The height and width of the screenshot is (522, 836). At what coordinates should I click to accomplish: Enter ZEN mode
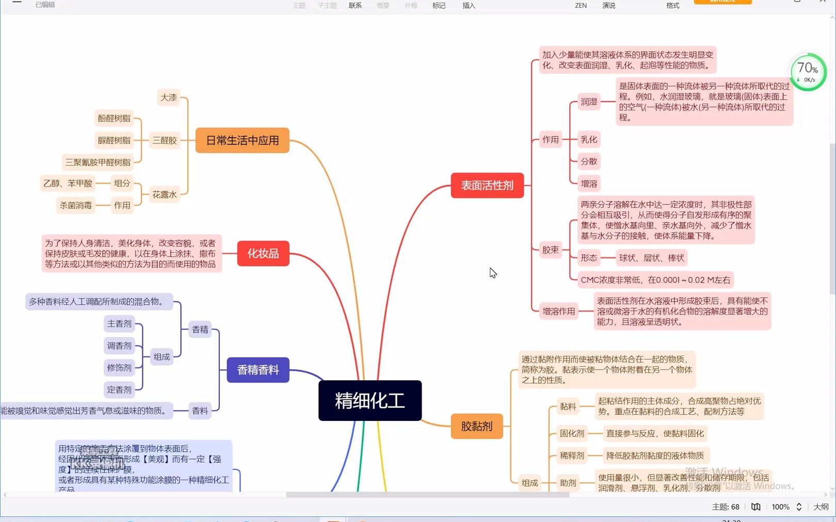click(x=581, y=6)
